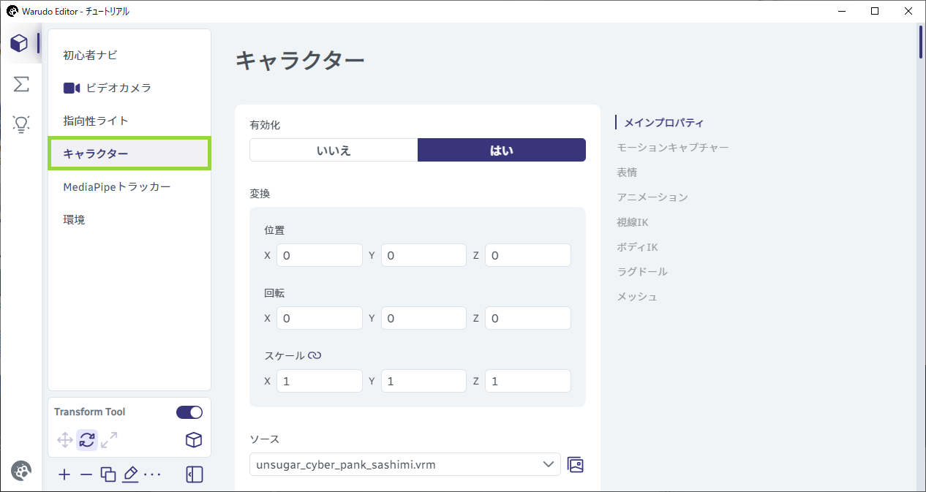Collapse the asset panel with the sidebar icon

(194, 474)
